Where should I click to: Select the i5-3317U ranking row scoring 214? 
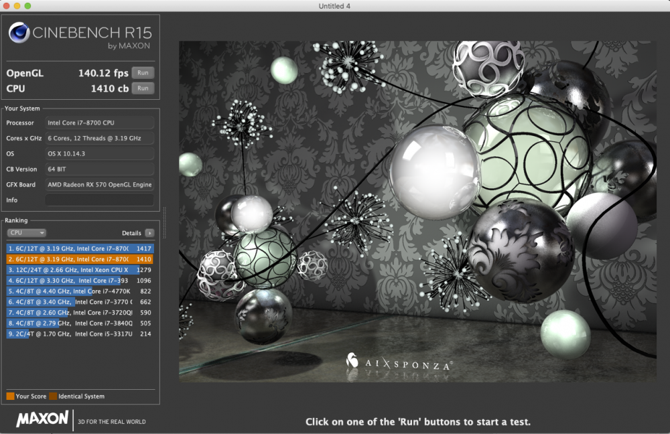pyautogui.click(x=80, y=334)
